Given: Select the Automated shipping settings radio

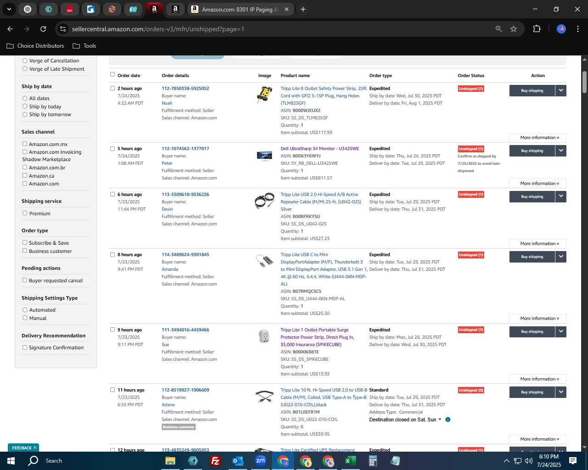Looking at the screenshot, I should 25,310.
